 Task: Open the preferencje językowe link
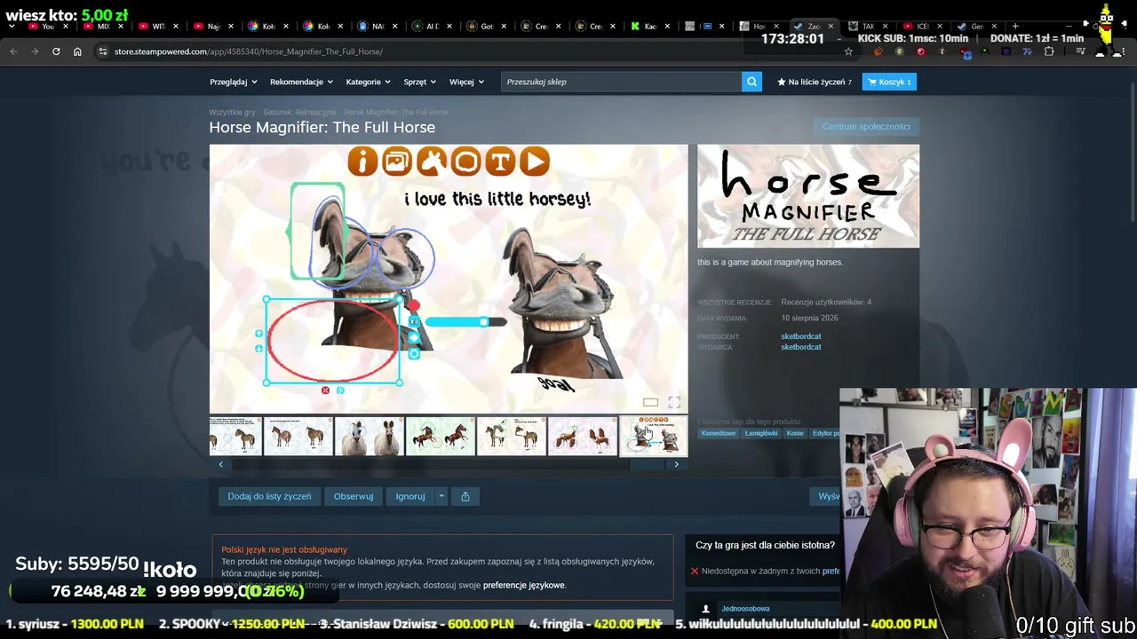[524, 585]
